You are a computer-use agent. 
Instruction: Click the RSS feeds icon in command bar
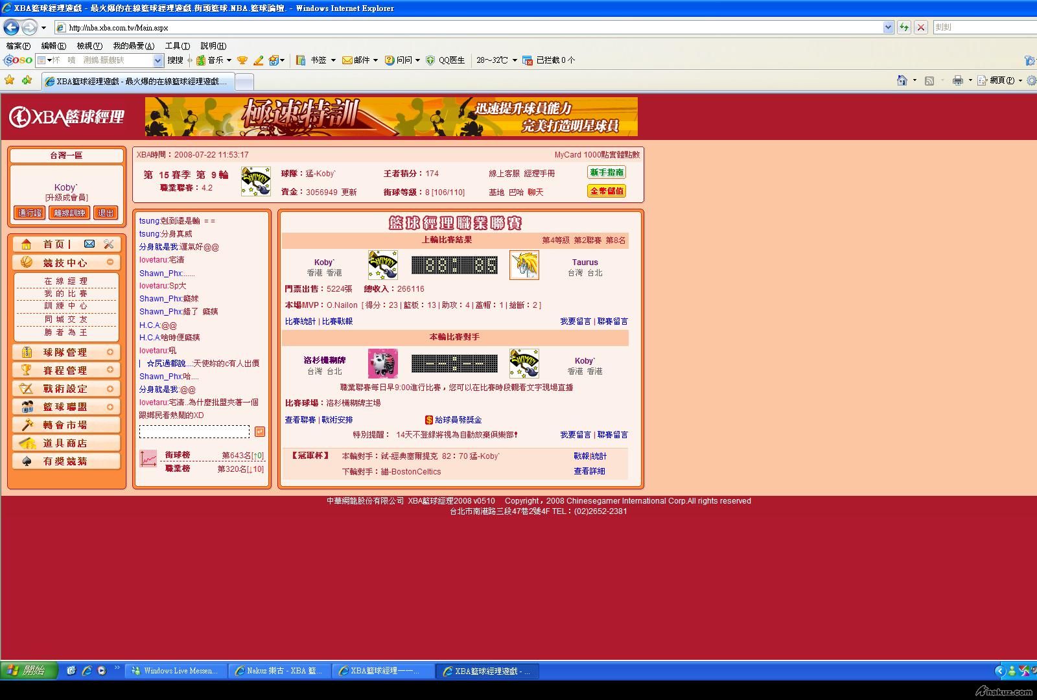(x=929, y=80)
